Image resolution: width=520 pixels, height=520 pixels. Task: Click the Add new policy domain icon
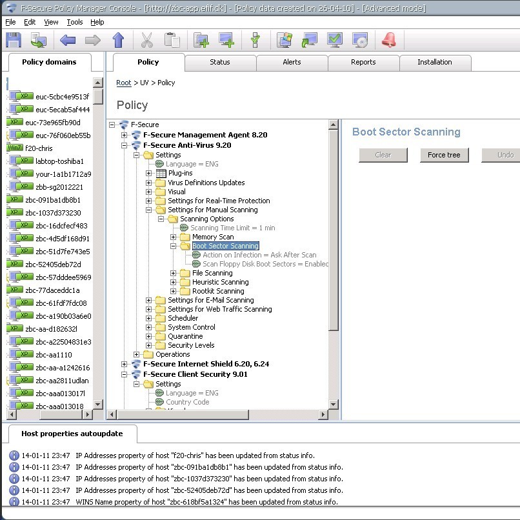pos(201,40)
